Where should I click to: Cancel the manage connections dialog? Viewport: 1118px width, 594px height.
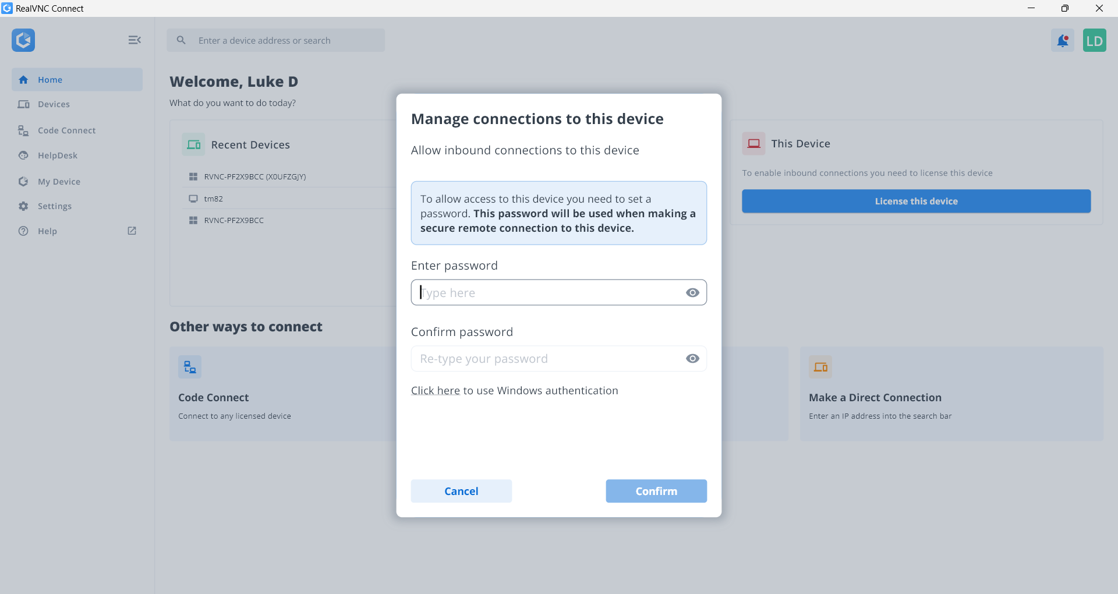pyautogui.click(x=461, y=491)
